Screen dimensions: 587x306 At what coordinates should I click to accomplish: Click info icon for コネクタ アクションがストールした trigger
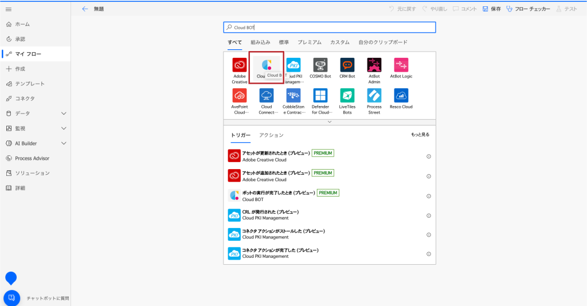(429, 235)
